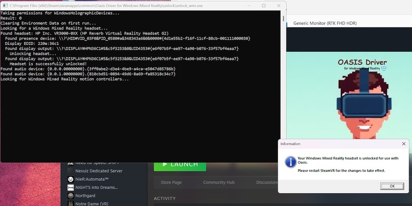Click the OASIS Driver banner image
Image resolution: width=412 pixels, height=206 pixels.
click(349, 95)
